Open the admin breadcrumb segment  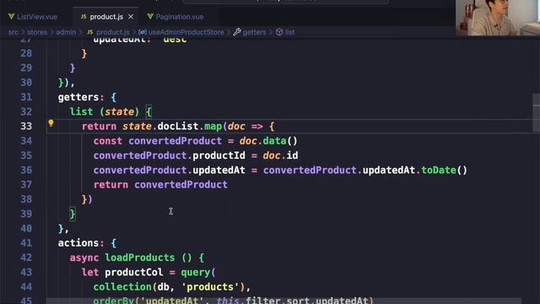pos(66,32)
